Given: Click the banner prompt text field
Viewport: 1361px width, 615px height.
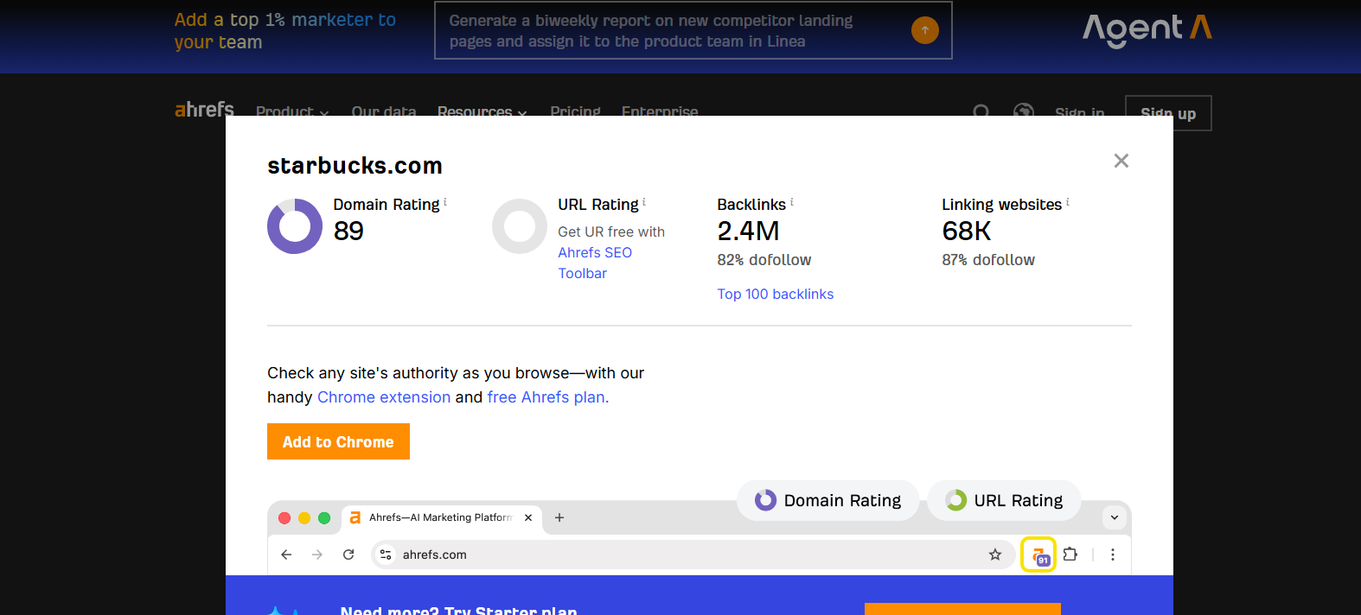Looking at the screenshot, I should click(693, 30).
